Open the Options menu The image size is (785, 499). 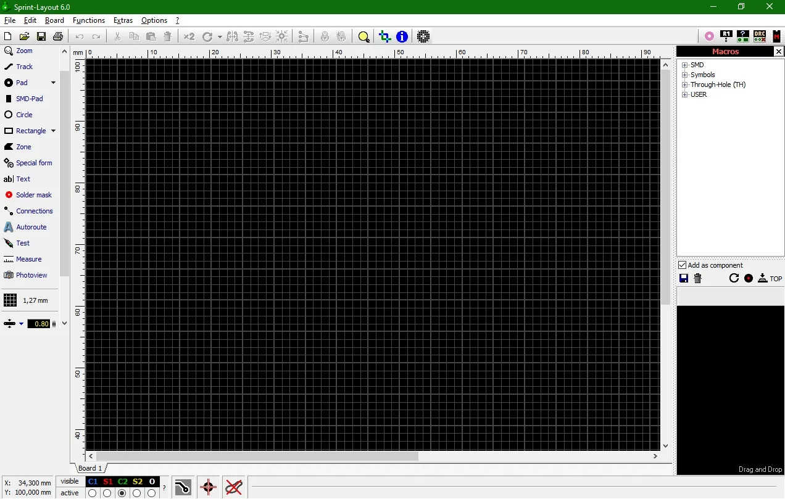(x=154, y=20)
